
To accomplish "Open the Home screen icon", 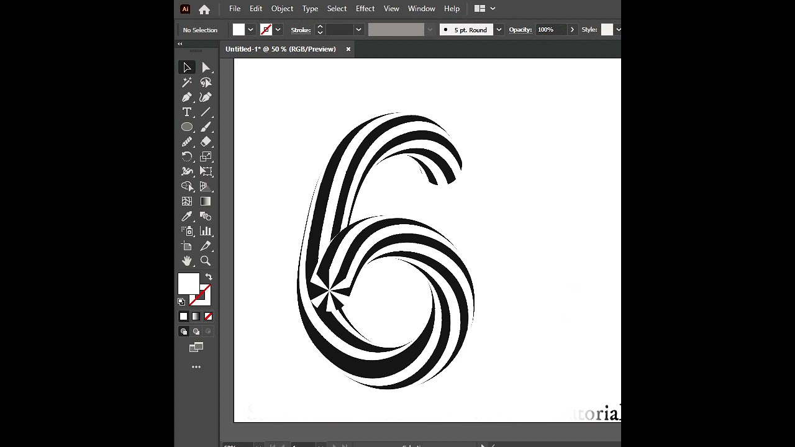I will 204,9.
